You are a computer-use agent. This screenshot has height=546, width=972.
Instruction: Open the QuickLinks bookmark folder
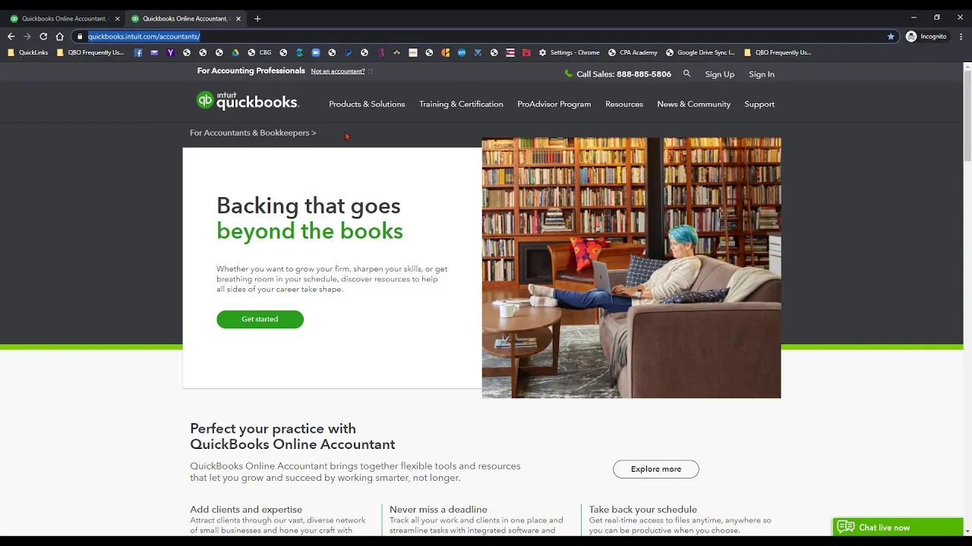pyautogui.click(x=28, y=52)
